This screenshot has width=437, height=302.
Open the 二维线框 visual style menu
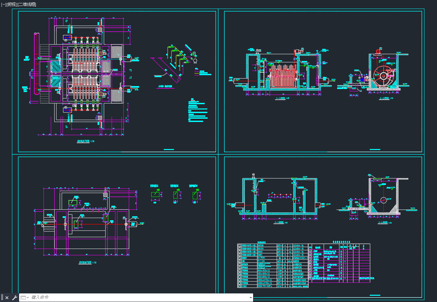(x=27, y=4)
